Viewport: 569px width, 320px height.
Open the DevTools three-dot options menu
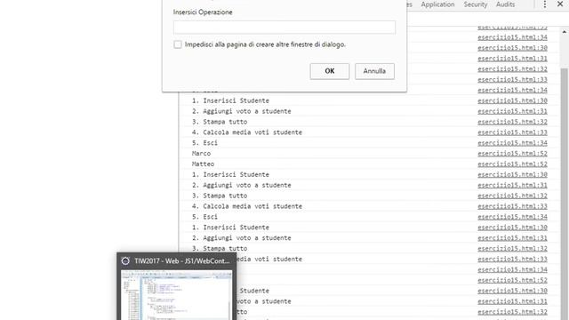tap(545, 4)
